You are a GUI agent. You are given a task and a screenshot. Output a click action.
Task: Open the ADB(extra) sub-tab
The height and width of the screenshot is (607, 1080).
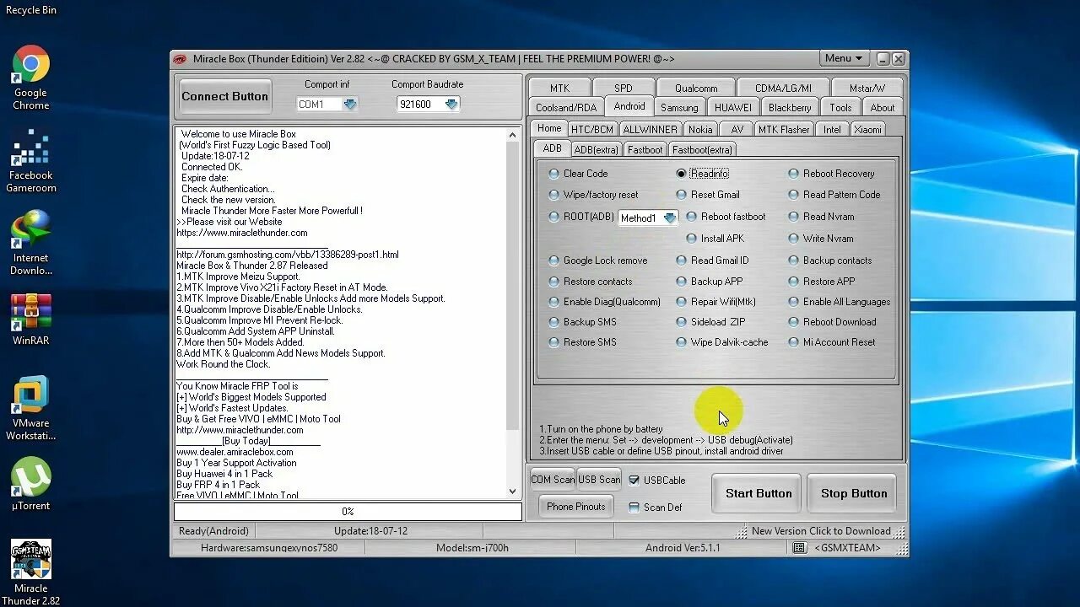(x=596, y=150)
